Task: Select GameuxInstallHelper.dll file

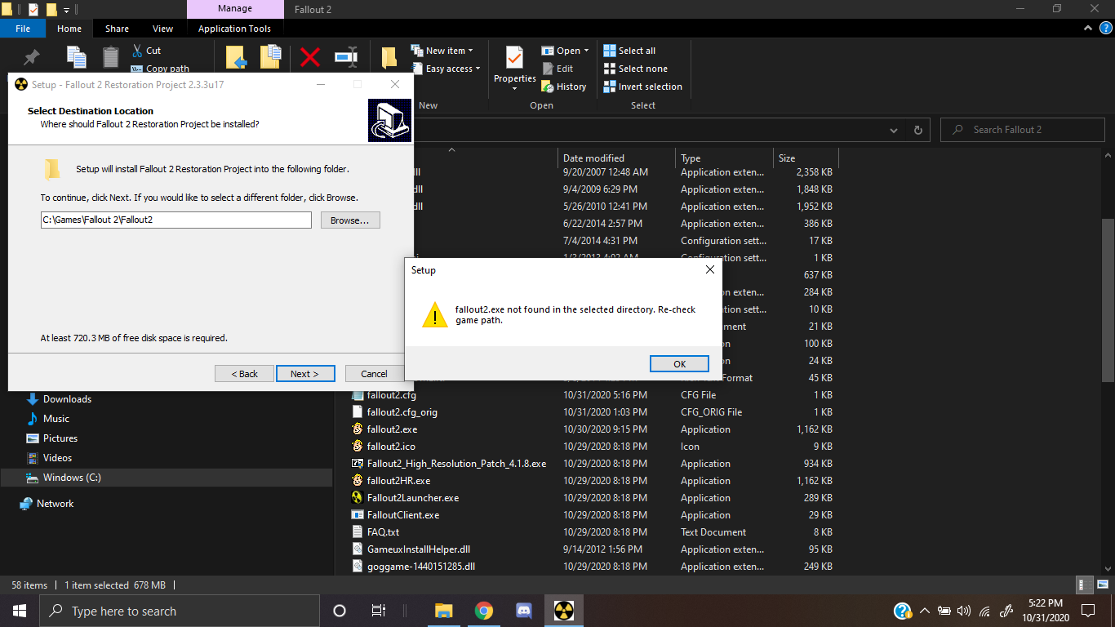Action: pyautogui.click(x=419, y=549)
